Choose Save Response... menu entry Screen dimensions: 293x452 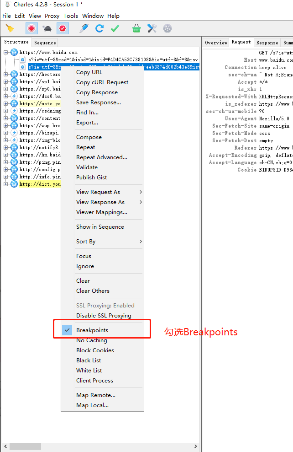pos(98,102)
